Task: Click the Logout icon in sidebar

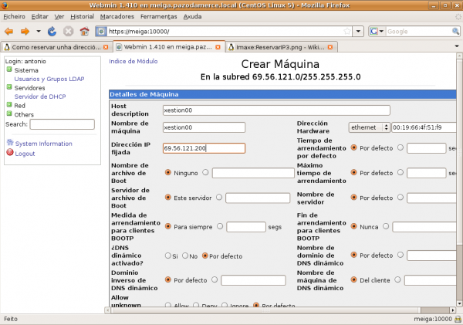Action: [9, 153]
